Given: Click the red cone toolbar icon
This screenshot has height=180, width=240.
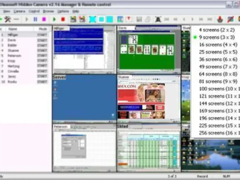Looking at the screenshot, I should point(220,19).
